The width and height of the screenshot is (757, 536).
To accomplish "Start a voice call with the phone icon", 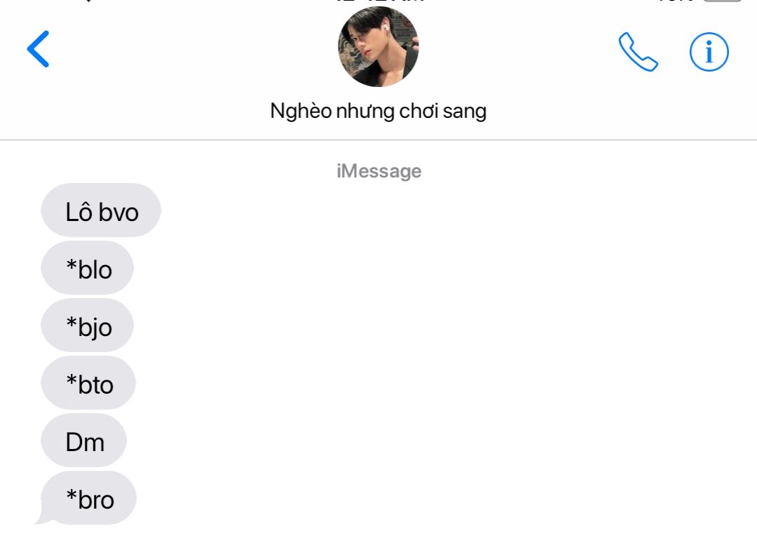I will [638, 52].
